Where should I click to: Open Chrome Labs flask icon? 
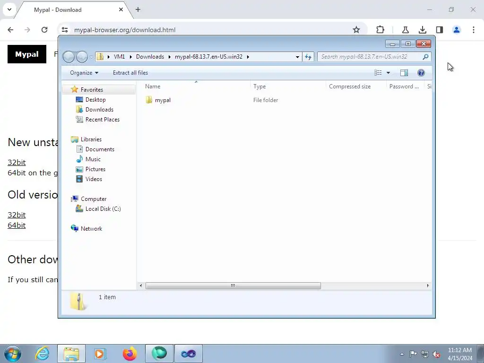(x=405, y=30)
